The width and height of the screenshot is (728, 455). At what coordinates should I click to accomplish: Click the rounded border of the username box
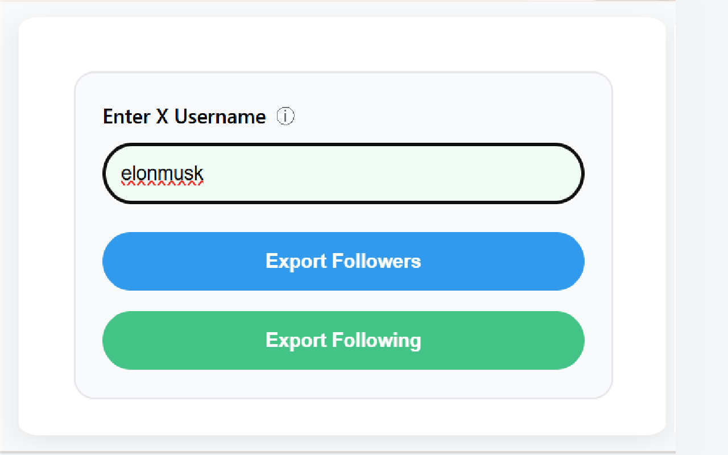click(x=342, y=144)
